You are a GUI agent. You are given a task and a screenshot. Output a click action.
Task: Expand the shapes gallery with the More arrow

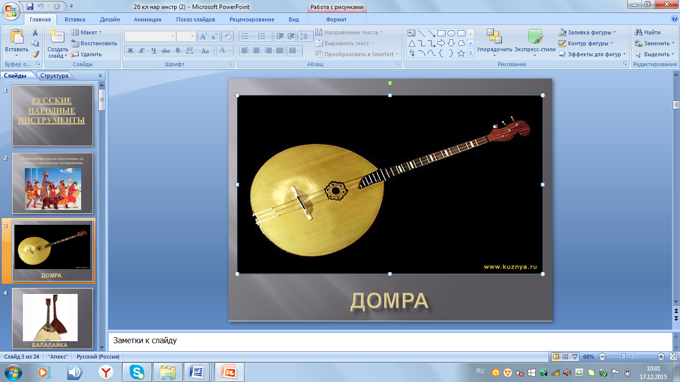click(x=470, y=53)
